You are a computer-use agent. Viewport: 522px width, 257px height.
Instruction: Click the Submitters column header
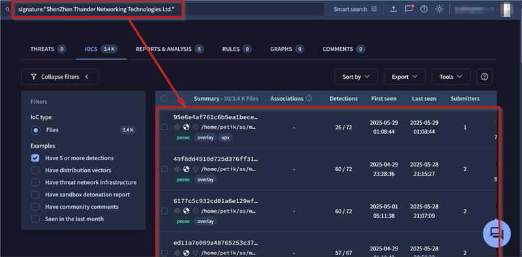[465, 99]
